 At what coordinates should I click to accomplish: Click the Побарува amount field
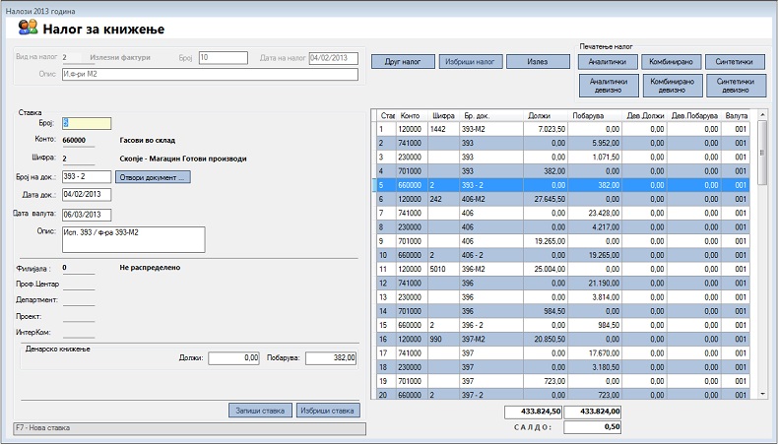[331, 358]
